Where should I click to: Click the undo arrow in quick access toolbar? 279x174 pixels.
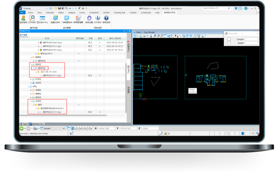[70, 8]
